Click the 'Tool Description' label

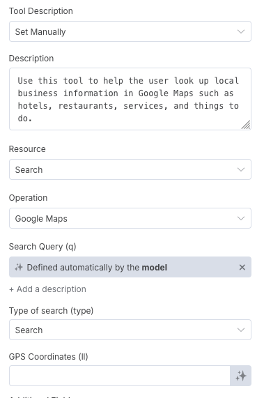pyautogui.click(x=41, y=11)
